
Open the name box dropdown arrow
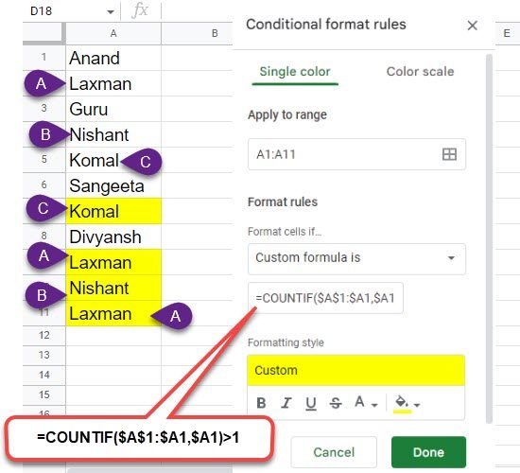pyautogui.click(x=111, y=12)
